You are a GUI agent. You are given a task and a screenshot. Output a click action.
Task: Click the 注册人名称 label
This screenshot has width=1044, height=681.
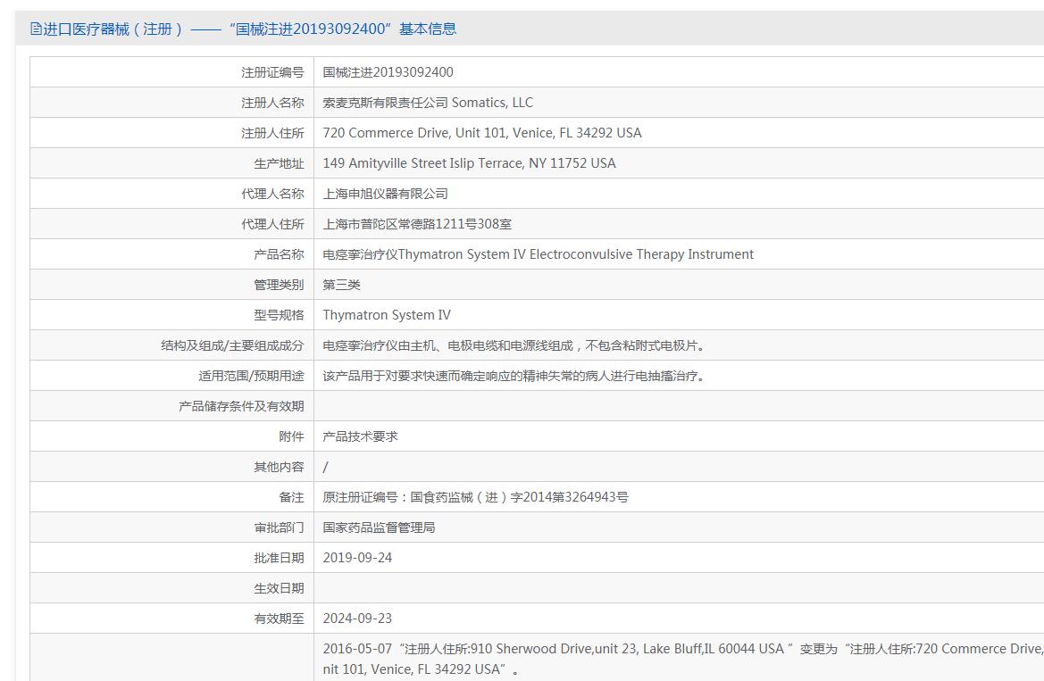[x=272, y=103]
